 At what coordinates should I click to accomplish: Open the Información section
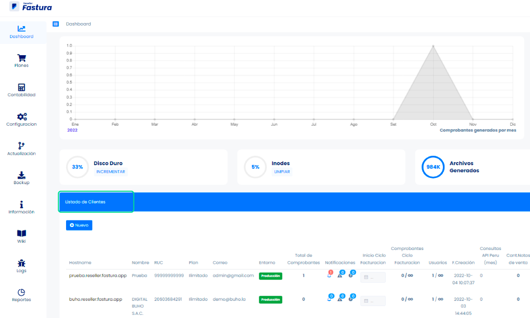pos(22,207)
